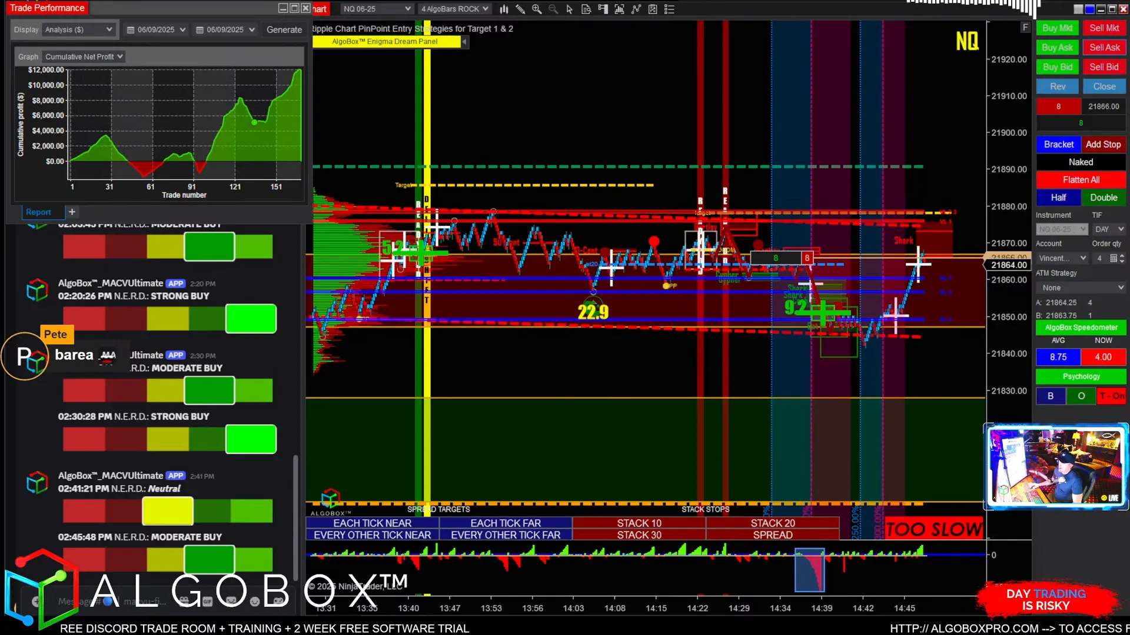The image size is (1130, 635).
Task: Toggle the Chart Trader panel icon
Action: (603, 9)
